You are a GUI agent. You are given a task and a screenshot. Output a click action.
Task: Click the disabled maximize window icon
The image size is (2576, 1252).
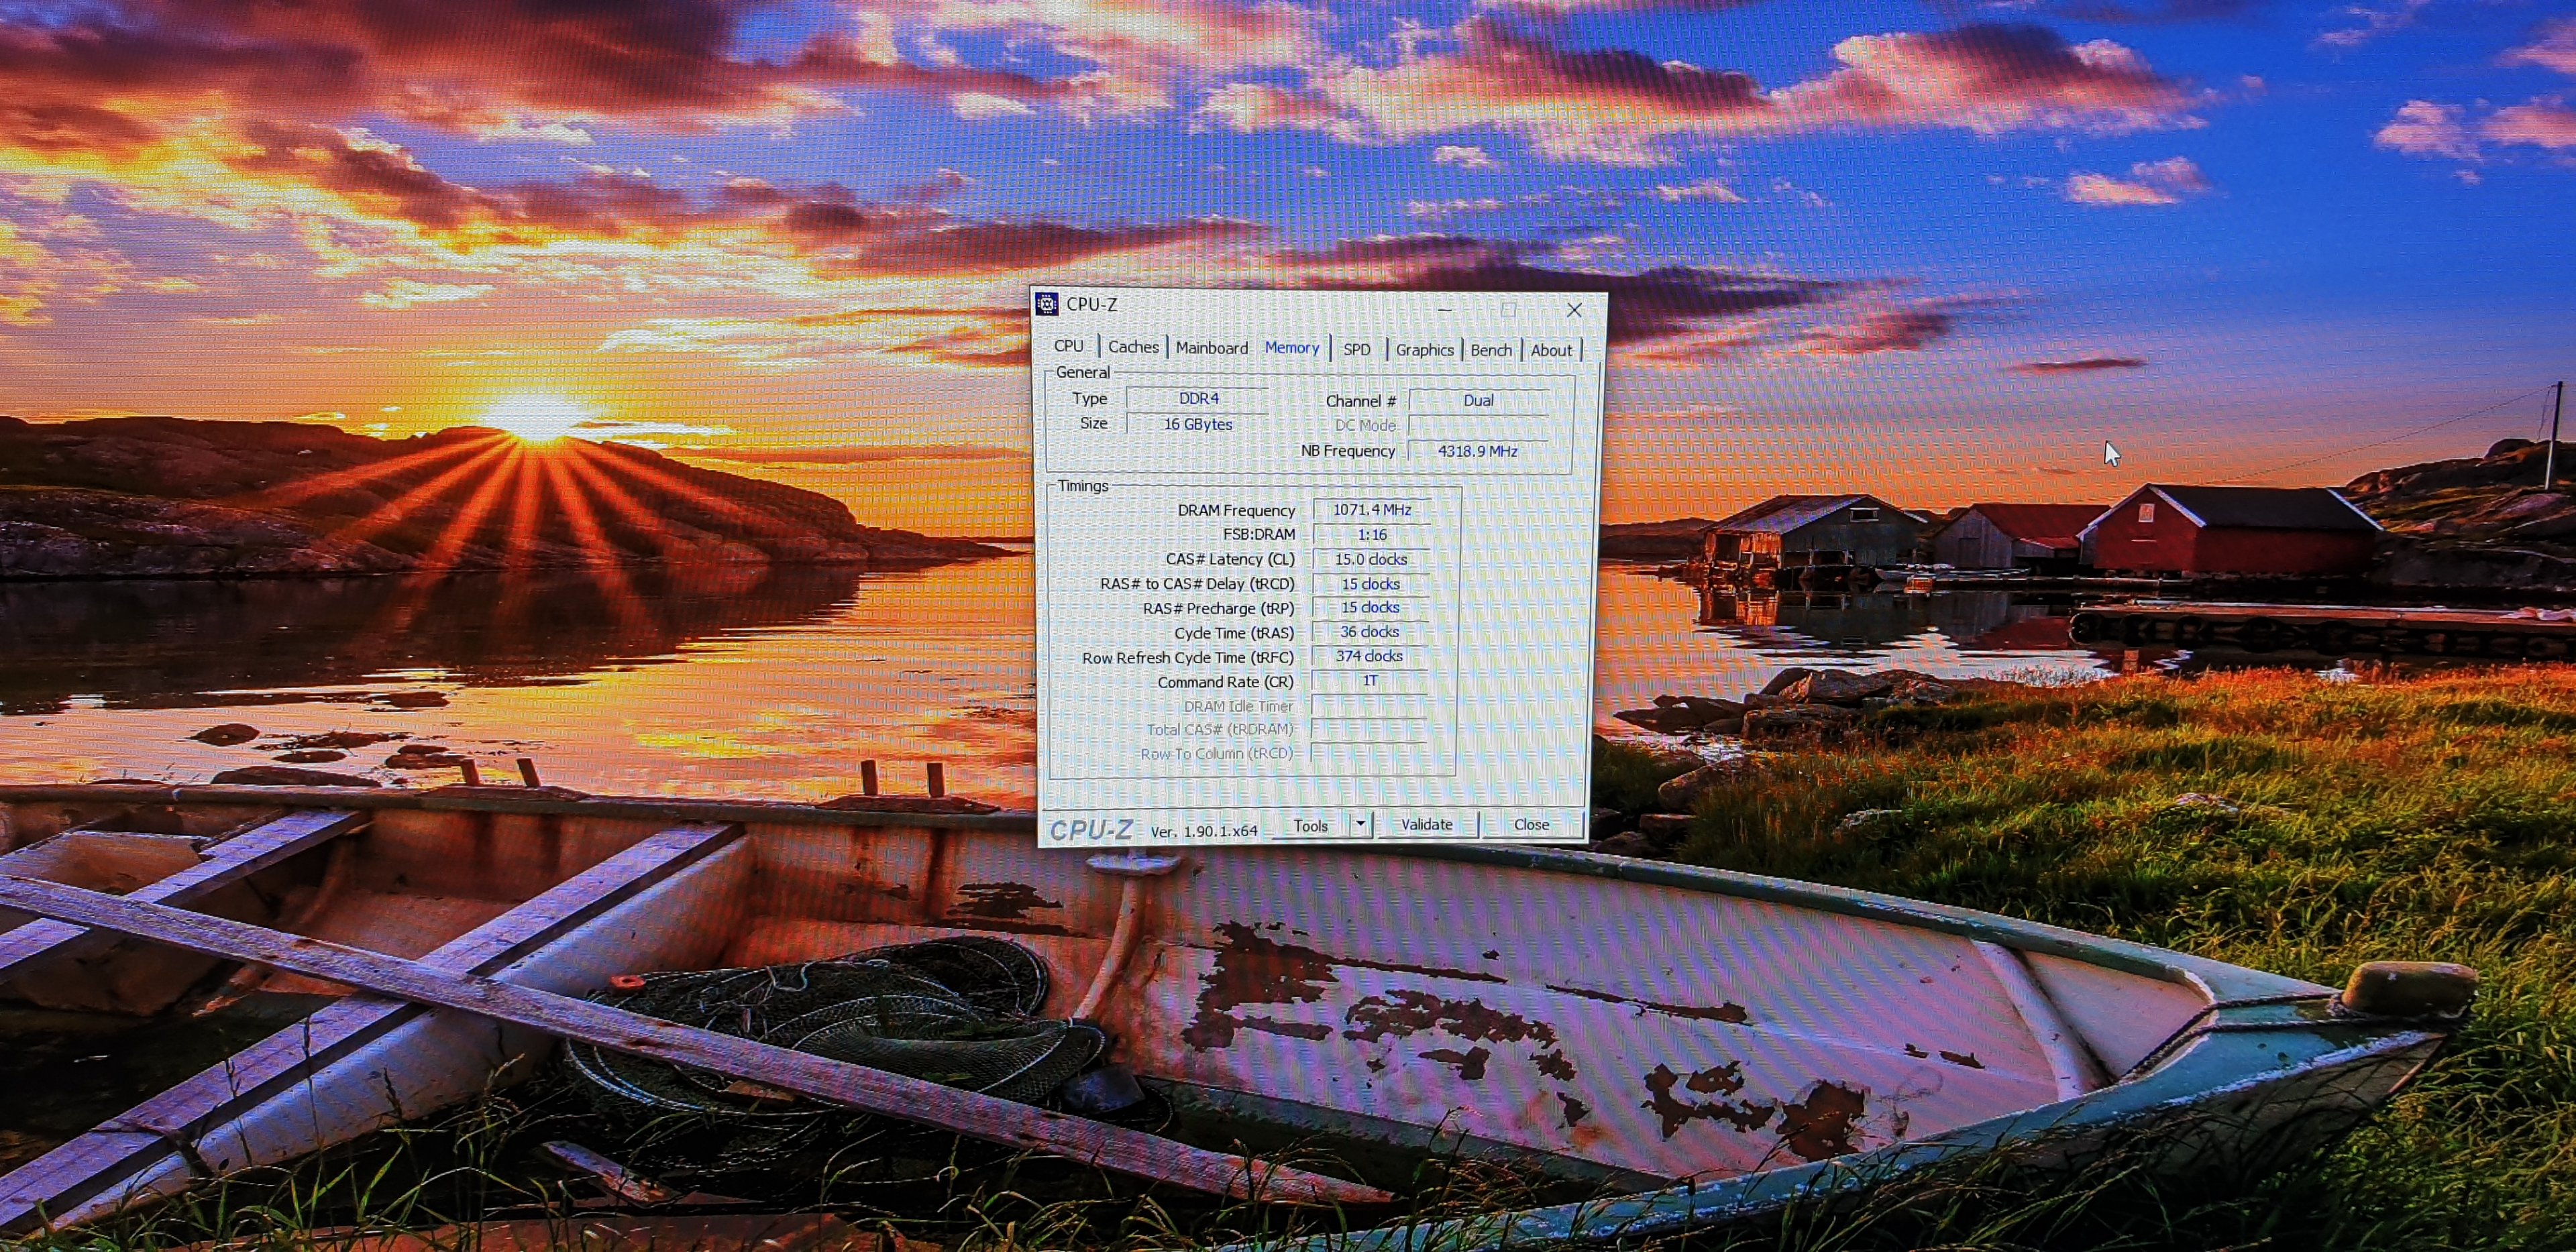[x=1508, y=310]
